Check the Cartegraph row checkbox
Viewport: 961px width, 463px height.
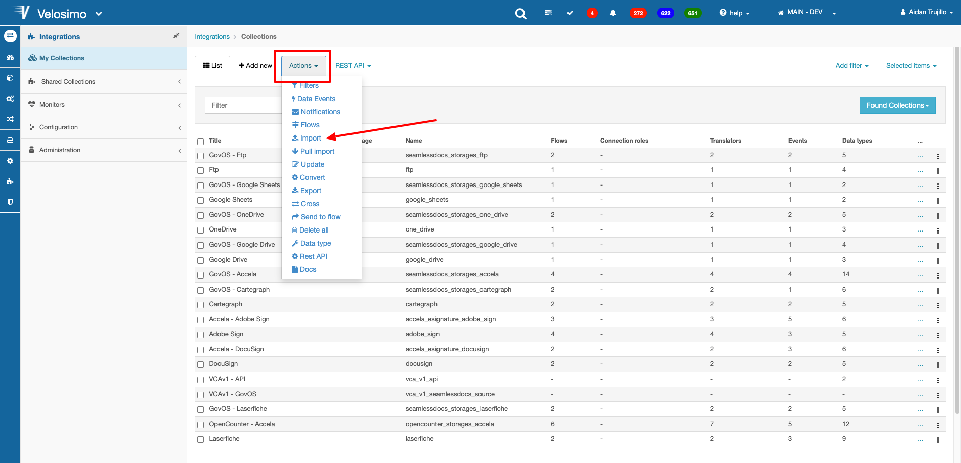[200, 305]
